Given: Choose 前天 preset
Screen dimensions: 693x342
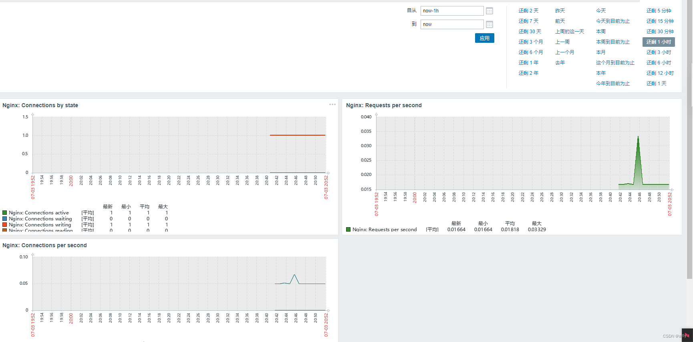Looking at the screenshot, I should (560, 21).
